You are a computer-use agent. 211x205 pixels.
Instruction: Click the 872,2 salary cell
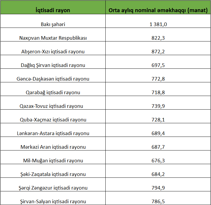158,52
